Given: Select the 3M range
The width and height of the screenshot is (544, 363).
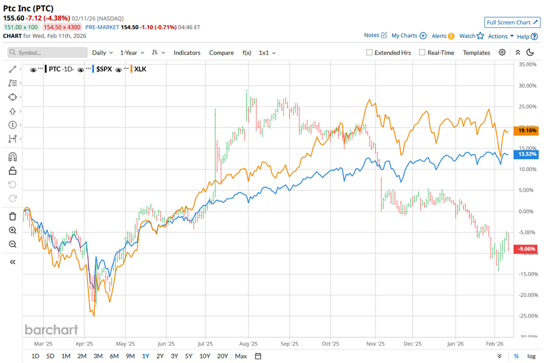Looking at the screenshot, I should 98,356.
